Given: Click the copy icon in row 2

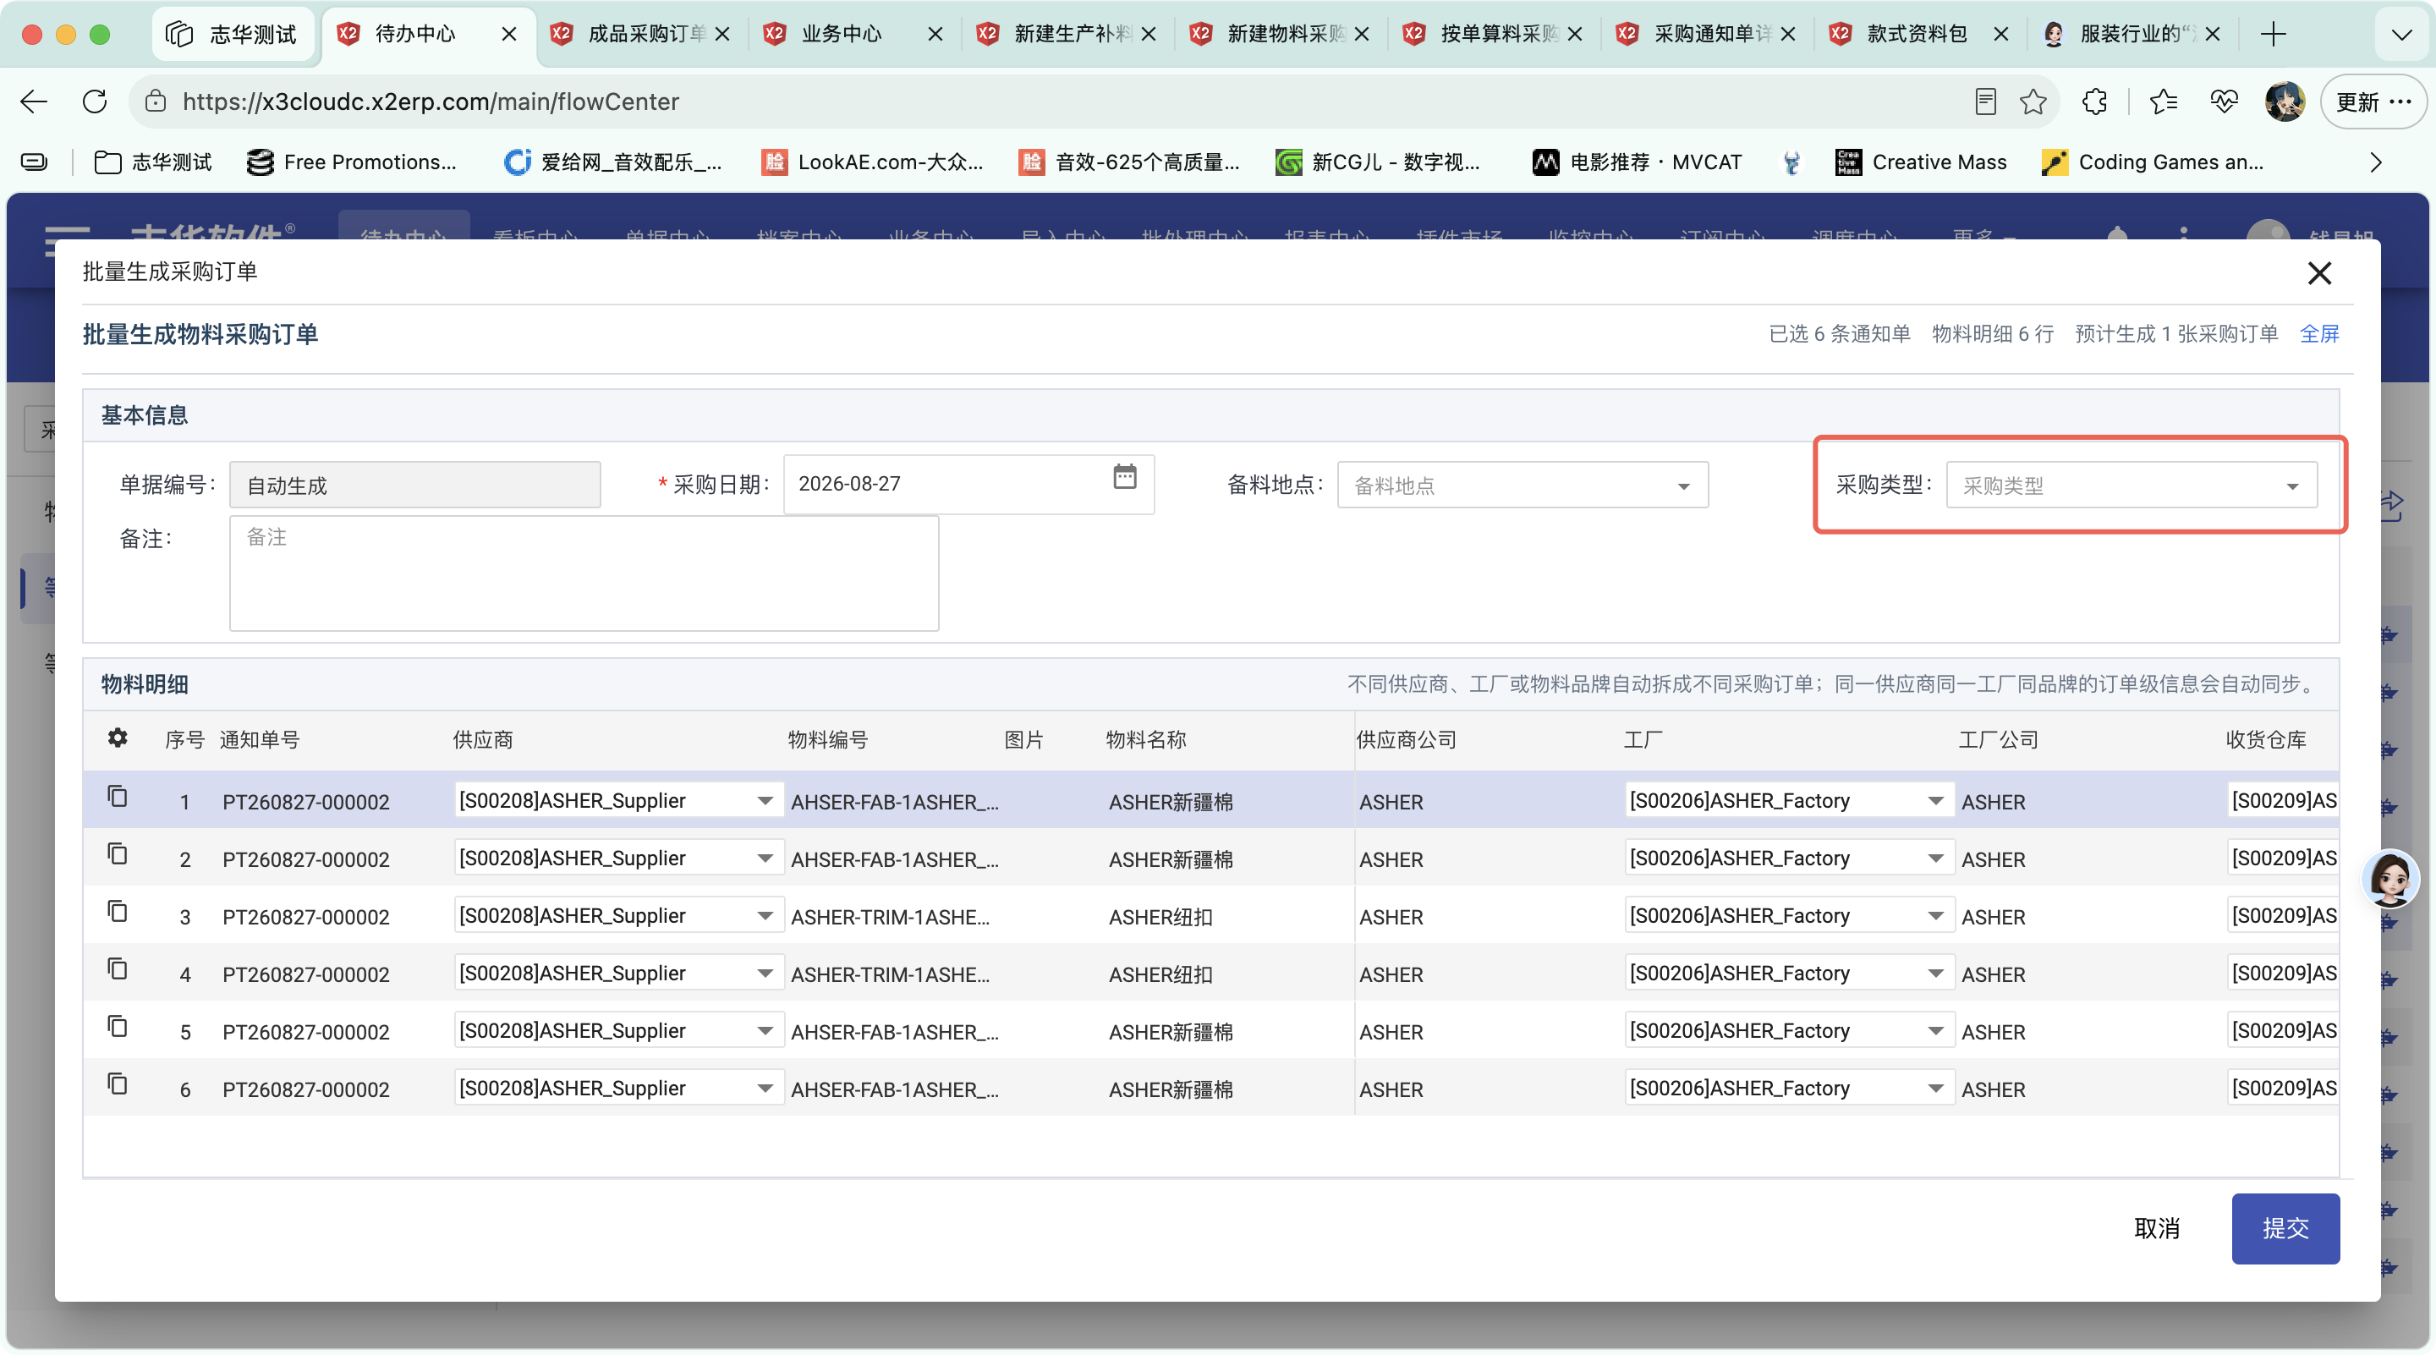Looking at the screenshot, I should (118, 853).
